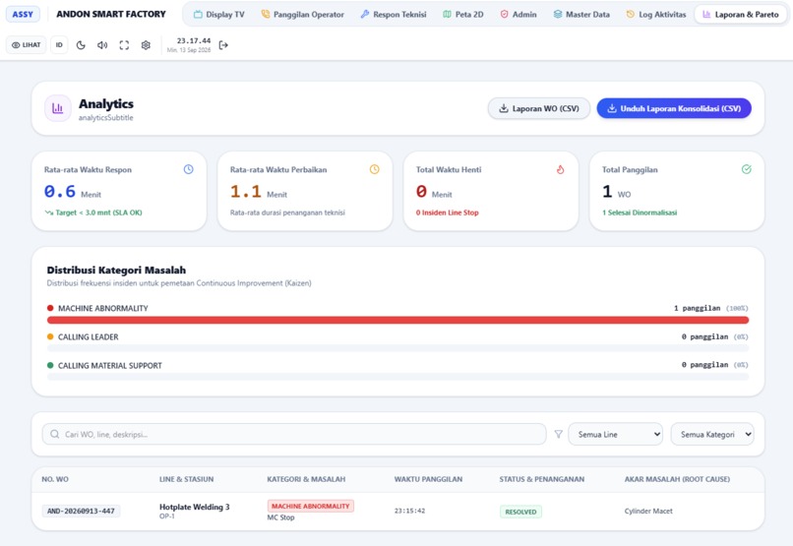Open Peta 2D tab

[x=463, y=15]
